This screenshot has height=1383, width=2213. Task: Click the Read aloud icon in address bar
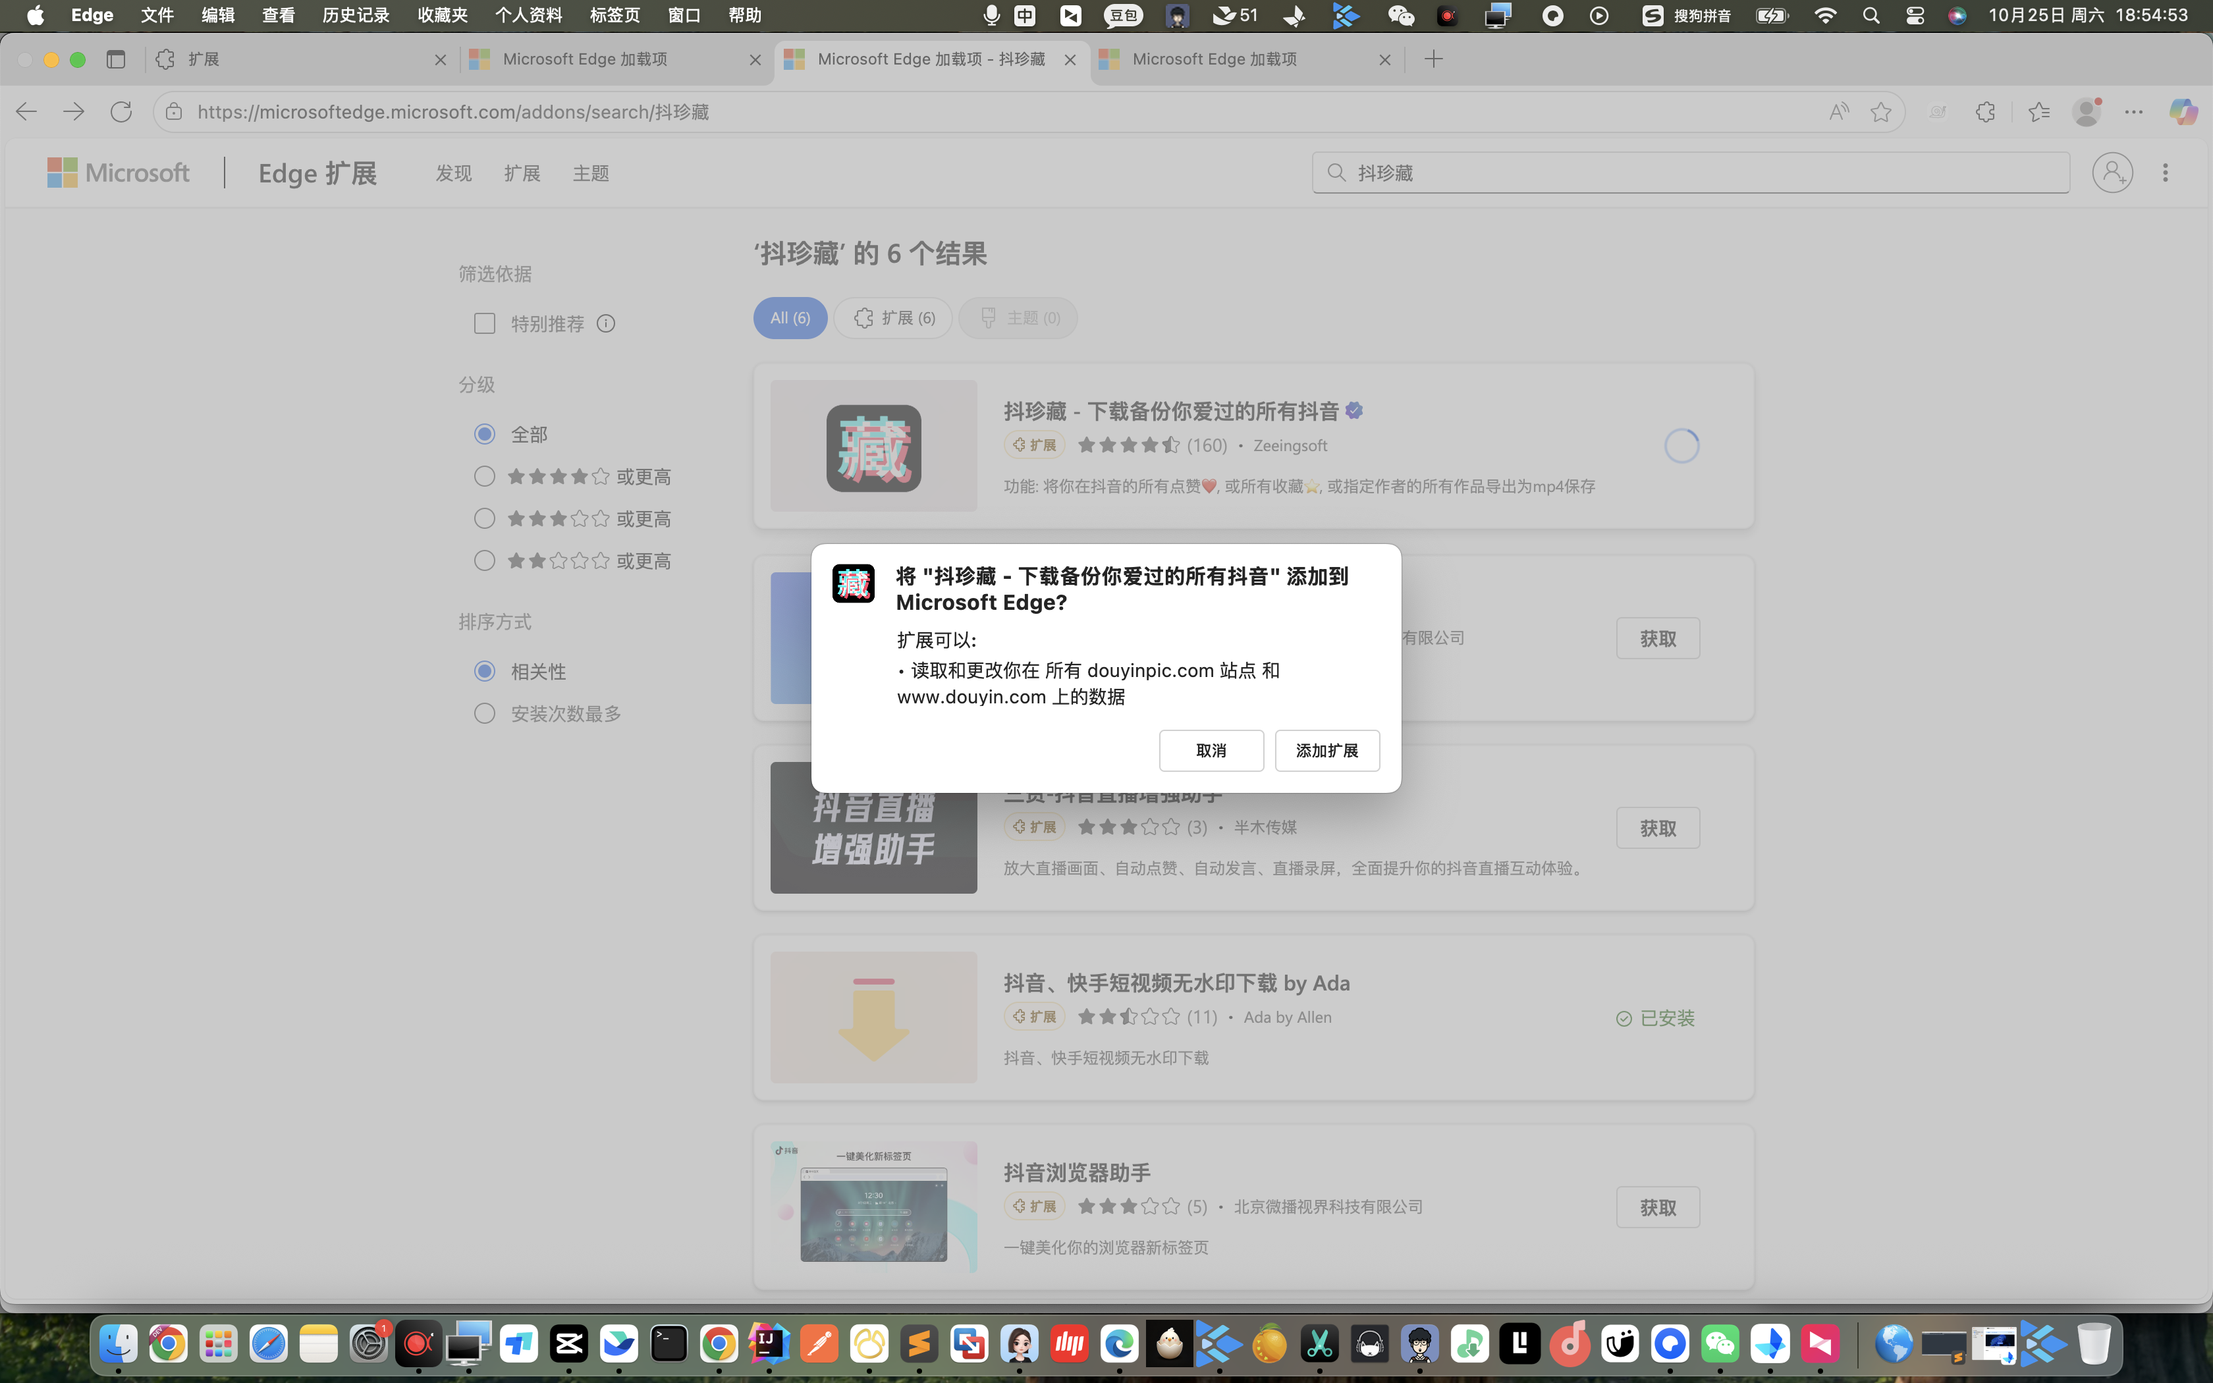(1838, 111)
